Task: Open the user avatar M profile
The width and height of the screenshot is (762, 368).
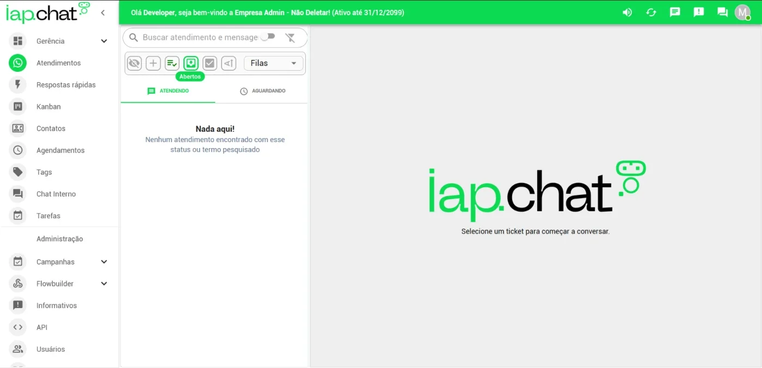Action: (742, 12)
